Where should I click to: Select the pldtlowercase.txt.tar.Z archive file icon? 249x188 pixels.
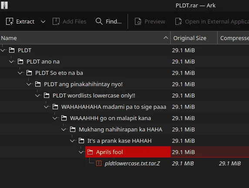click(x=99, y=163)
